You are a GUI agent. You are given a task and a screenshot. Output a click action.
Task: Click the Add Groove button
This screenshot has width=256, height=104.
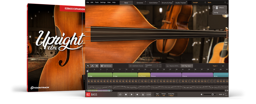coord(106,66)
